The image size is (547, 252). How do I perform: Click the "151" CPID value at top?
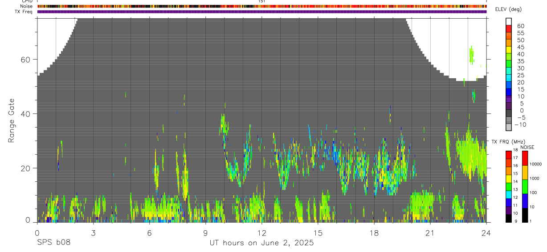coord(261,1)
